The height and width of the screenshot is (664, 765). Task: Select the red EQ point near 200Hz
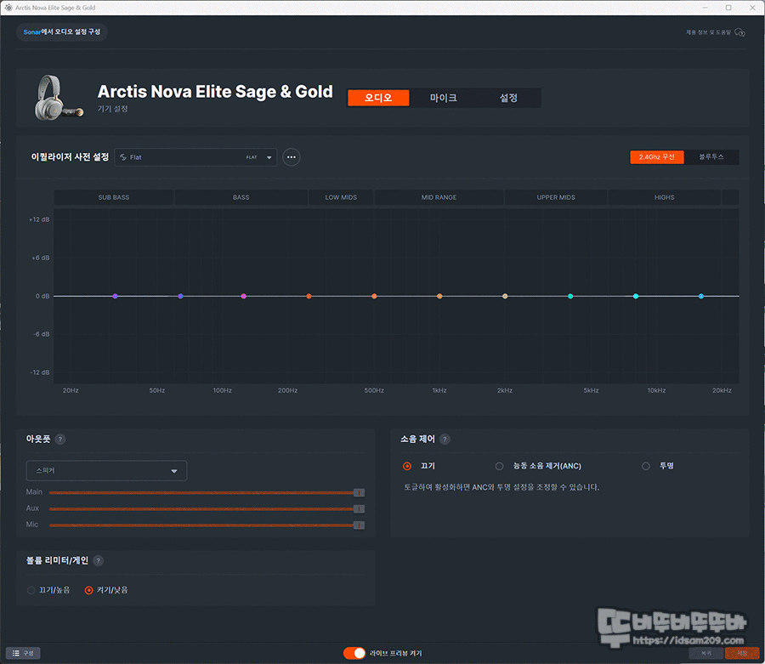[309, 296]
